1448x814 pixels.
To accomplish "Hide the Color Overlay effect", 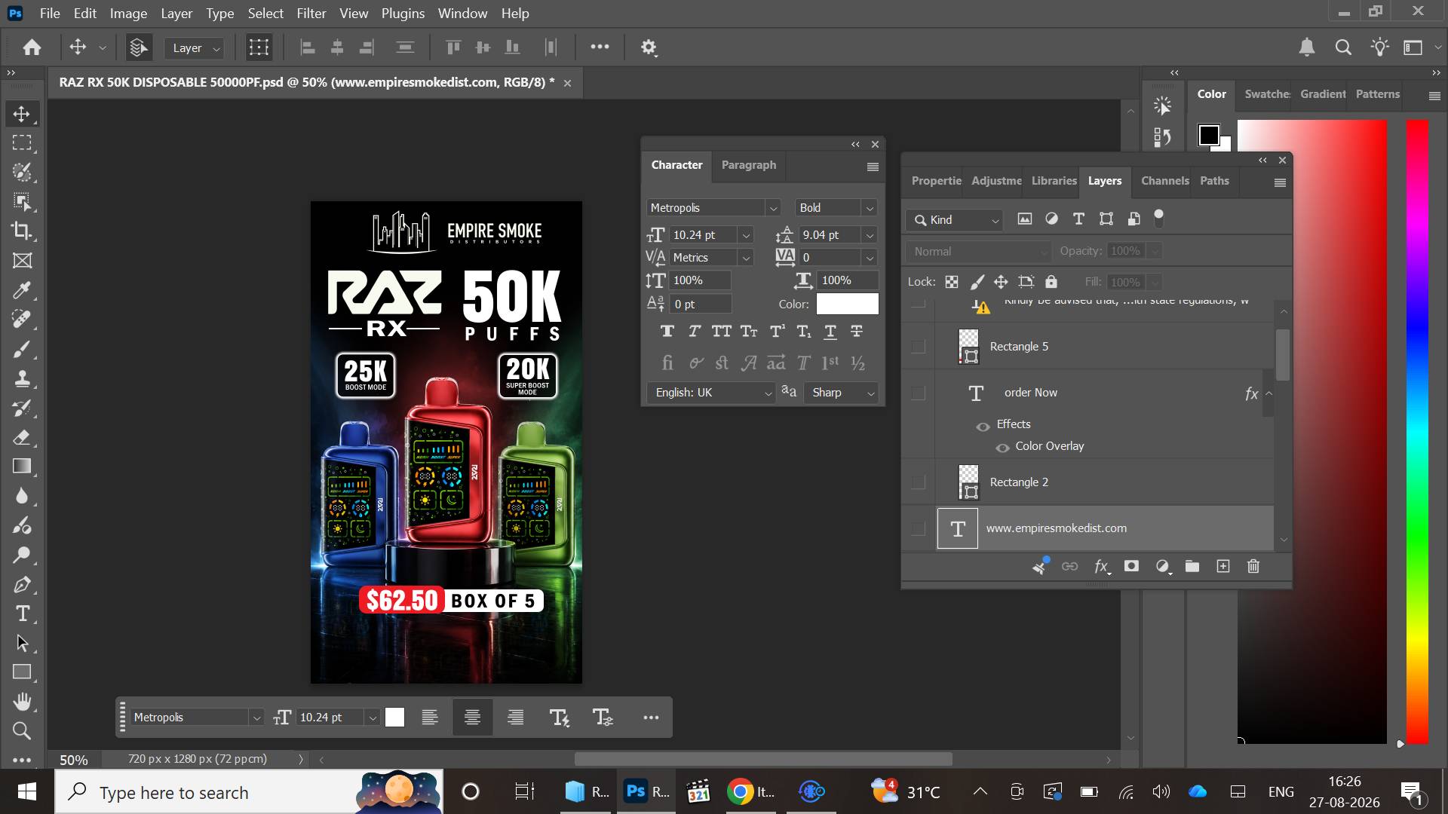I will (1002, 447).
